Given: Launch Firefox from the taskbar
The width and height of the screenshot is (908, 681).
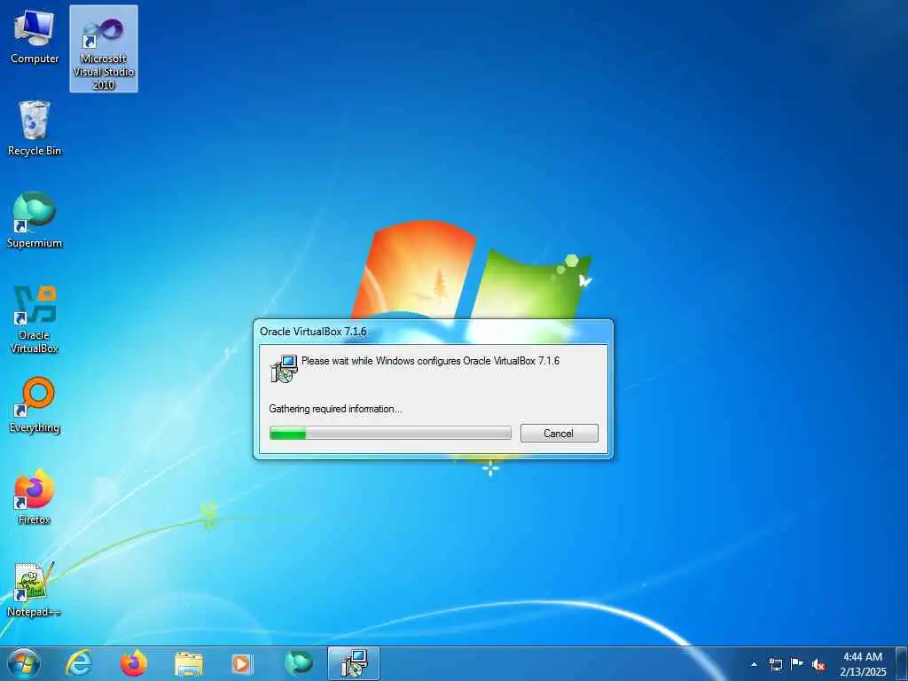Looking at the screenshot, I should (x=134, y=663).
